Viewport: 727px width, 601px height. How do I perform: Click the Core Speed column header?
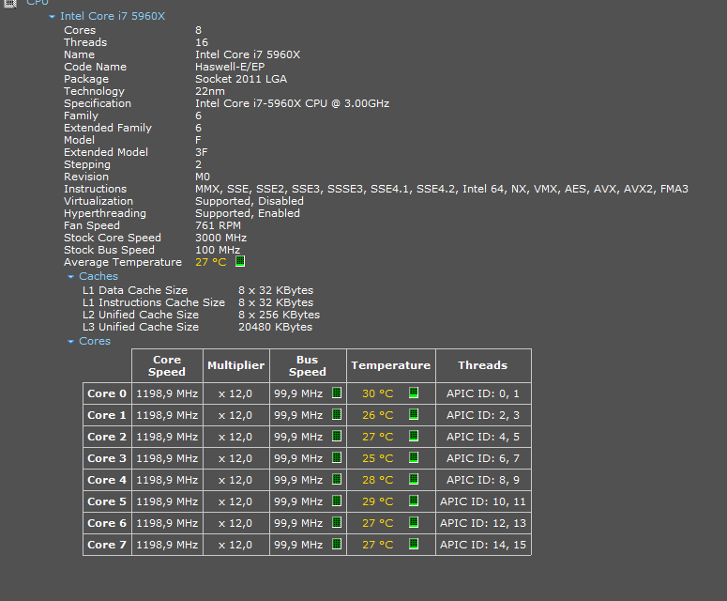click(x=167, y=365)
